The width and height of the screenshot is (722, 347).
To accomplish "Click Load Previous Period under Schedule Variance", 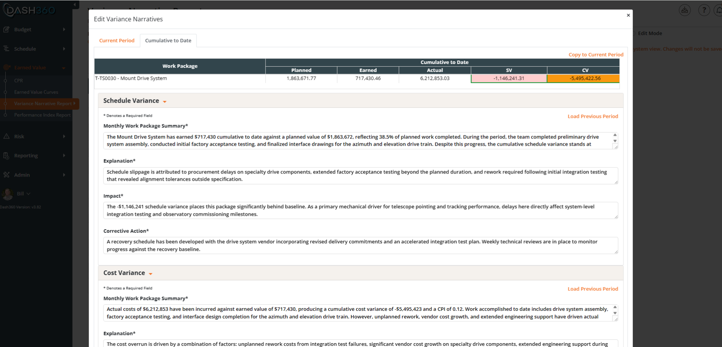I will [x=593, y=116].
